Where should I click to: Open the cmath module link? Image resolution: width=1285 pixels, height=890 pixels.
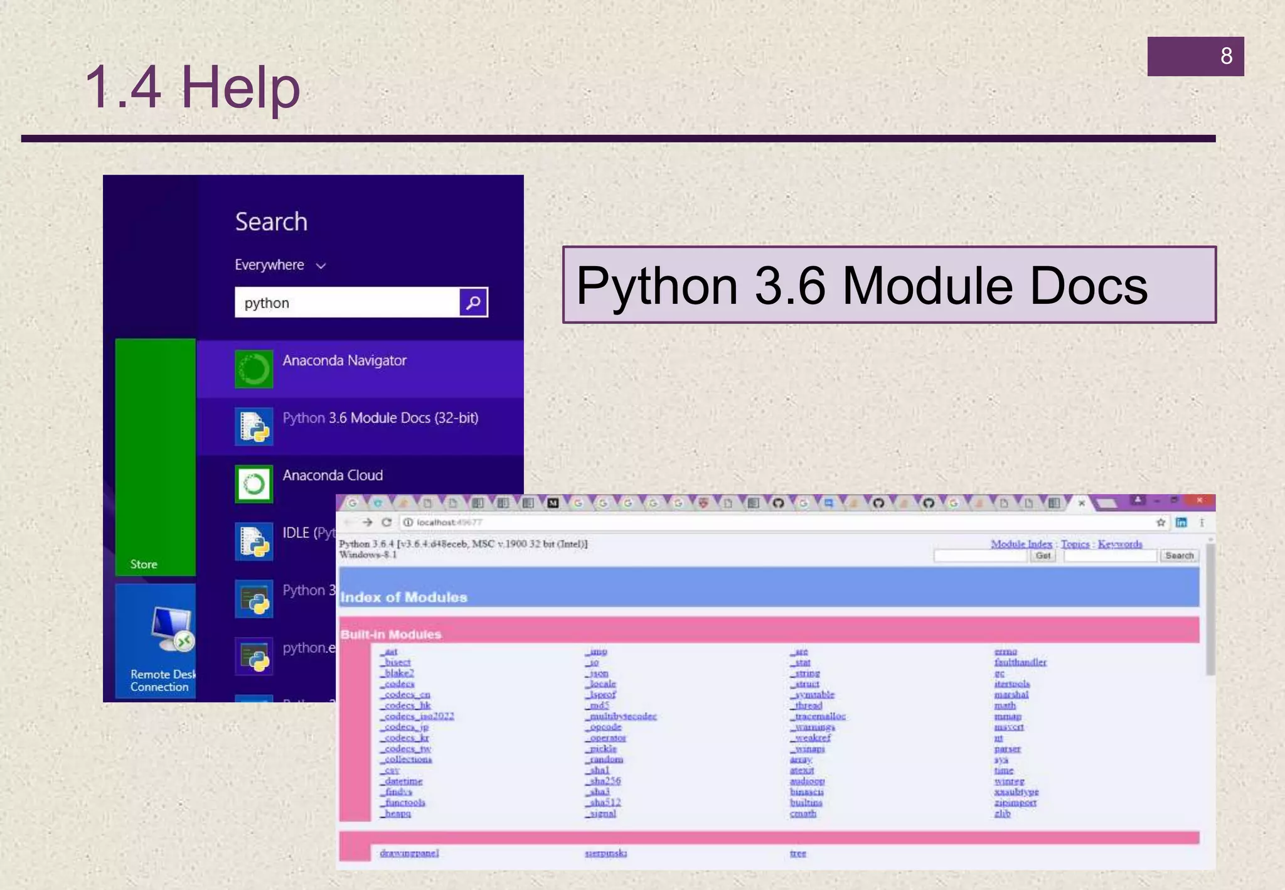(803, 813)
